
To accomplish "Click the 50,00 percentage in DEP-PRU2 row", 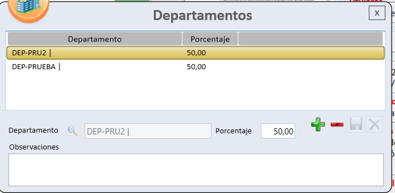I will pos(196,53).
